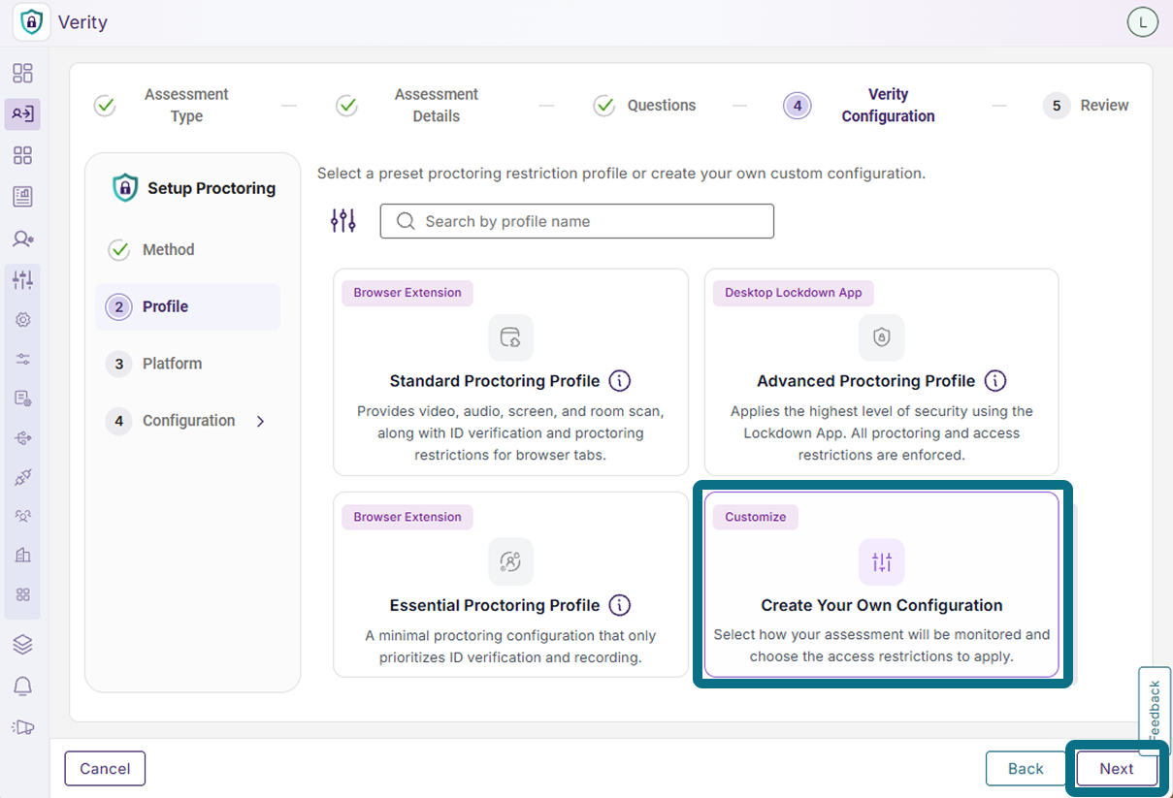Screen dimensions: 1173x798
Task: Select the Standard Proctoring Profile card
Action: click(x=510, y=372)
